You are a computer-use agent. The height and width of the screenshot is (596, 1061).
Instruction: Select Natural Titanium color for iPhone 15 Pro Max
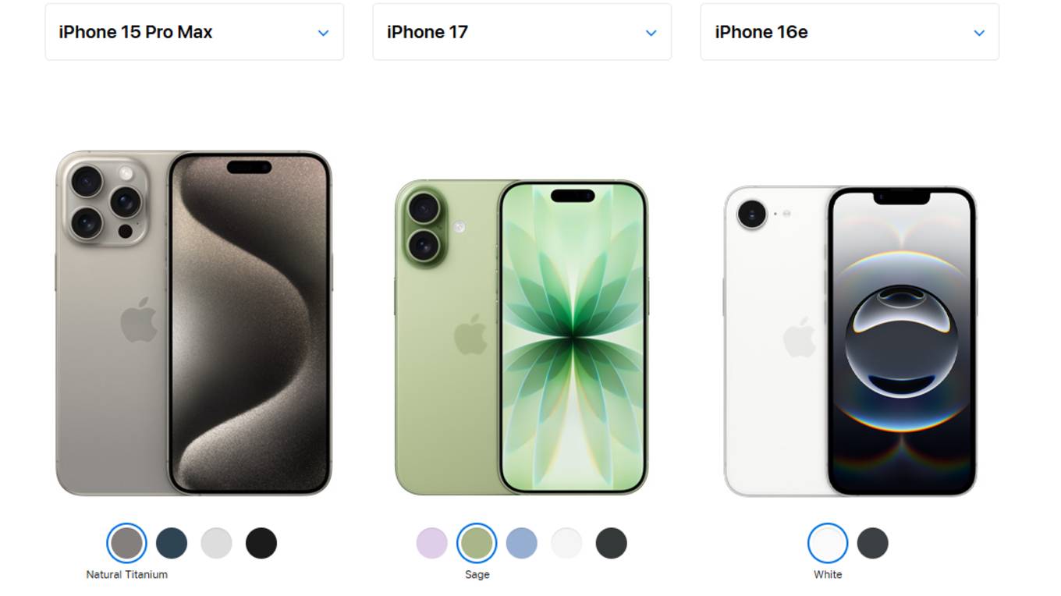(126, 543)
